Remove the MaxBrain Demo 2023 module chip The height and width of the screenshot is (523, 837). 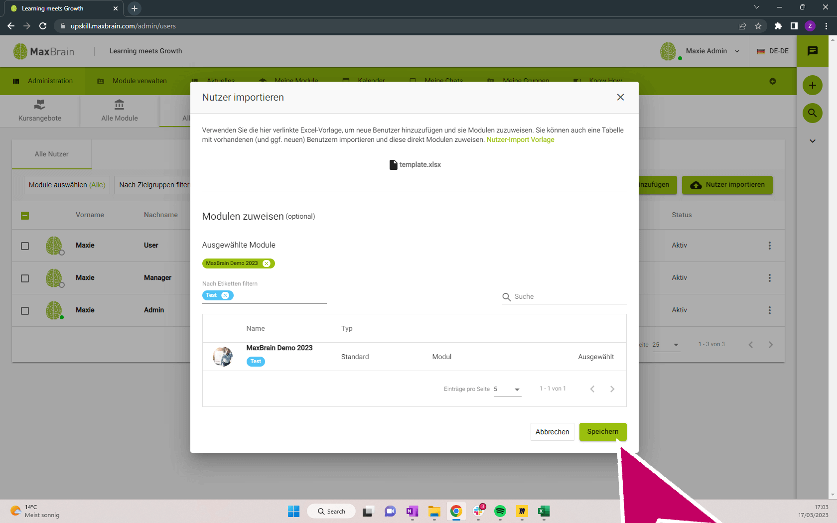pyautogui.click(x=267, y=263)
